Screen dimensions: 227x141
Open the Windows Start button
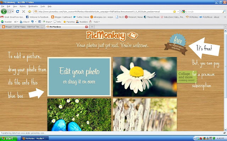coord(9,139)
